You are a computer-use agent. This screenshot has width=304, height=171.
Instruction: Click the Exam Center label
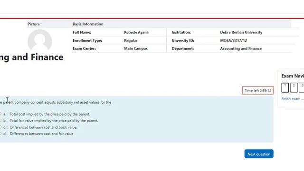pos(84,48)
